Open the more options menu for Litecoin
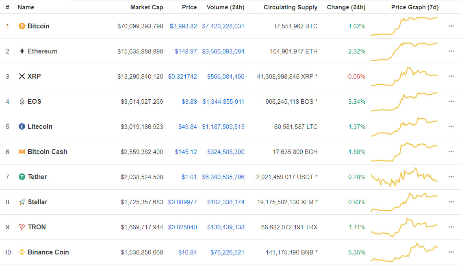This screenshot has width=462, height=265. pyautogui.click(x=451, y=126)
